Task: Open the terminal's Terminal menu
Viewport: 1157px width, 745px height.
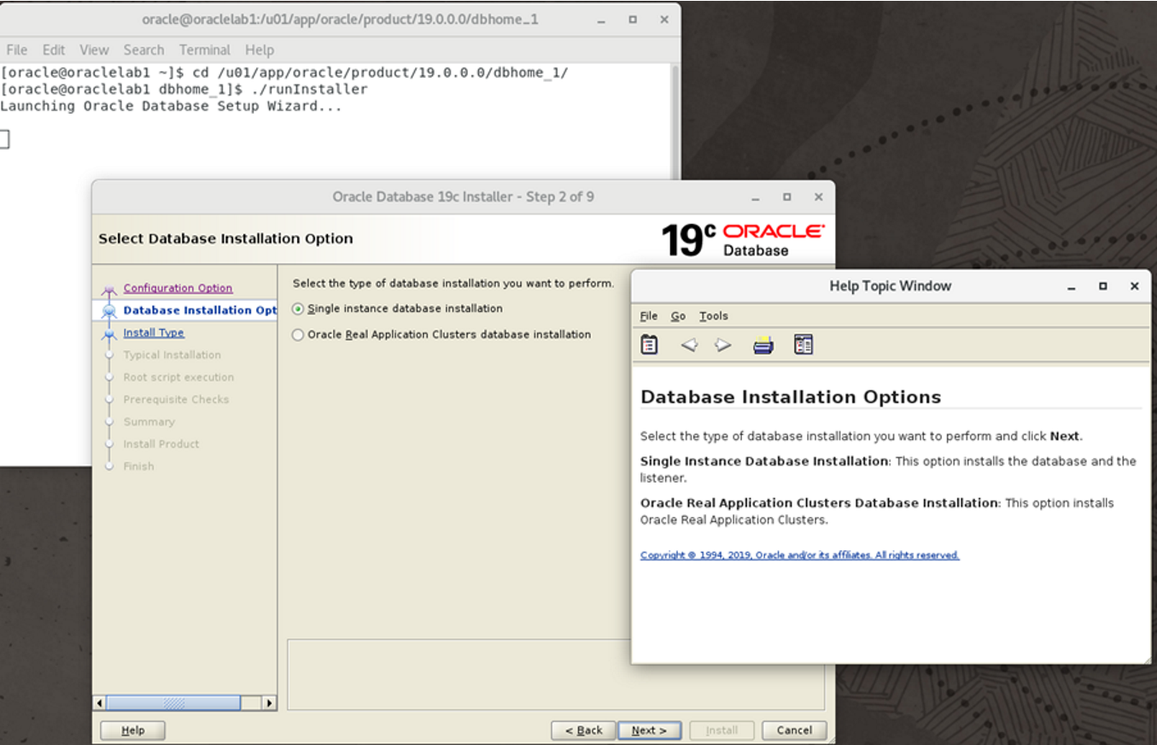Action: [x=205, y=50]
